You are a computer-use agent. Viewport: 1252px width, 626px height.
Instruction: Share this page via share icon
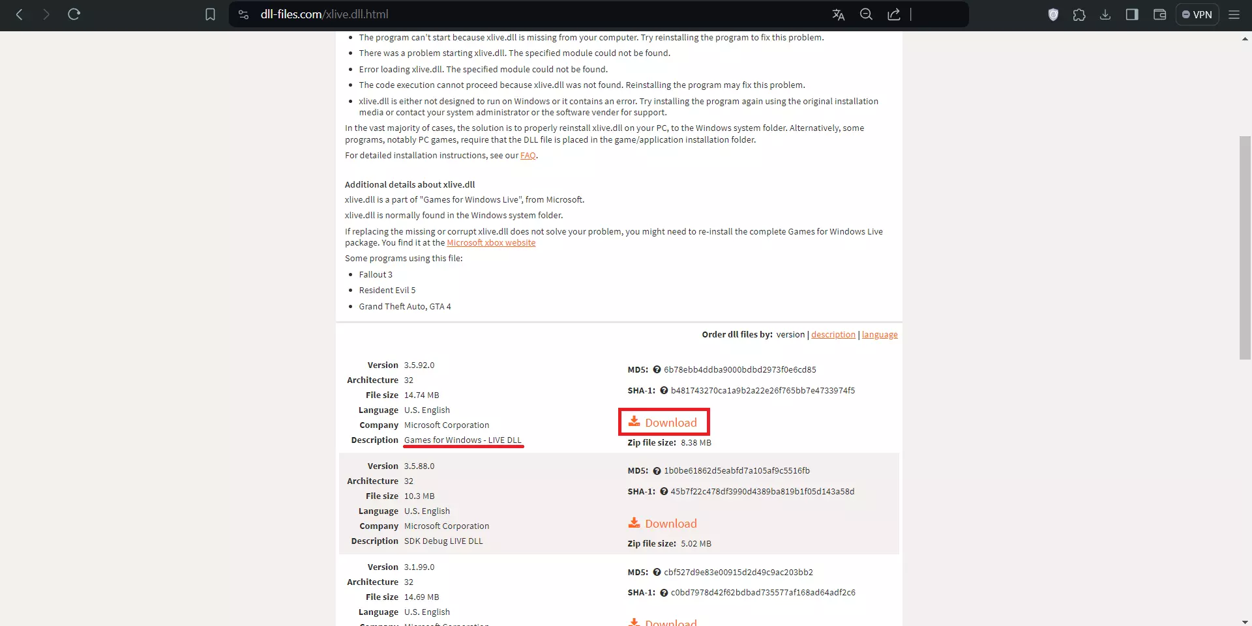point(894,14)
